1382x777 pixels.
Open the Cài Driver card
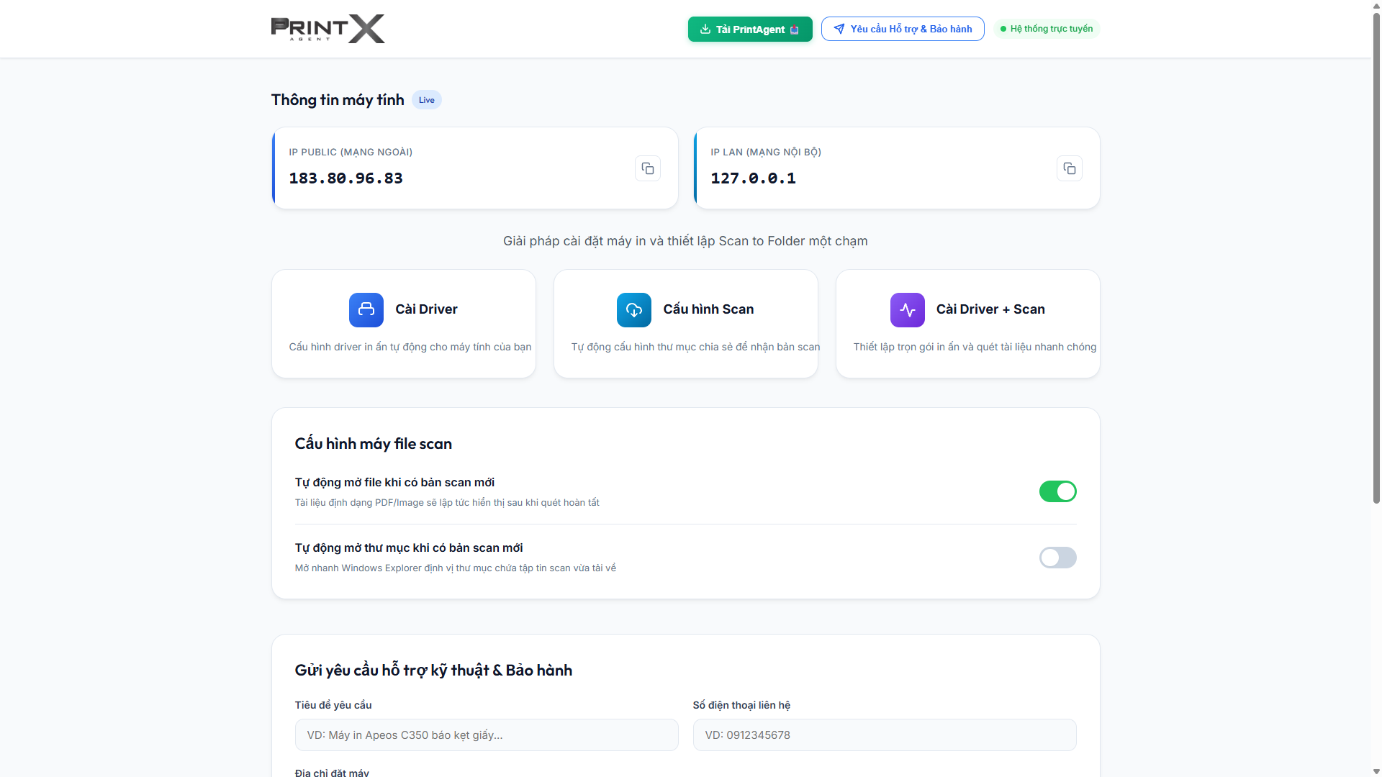tap(404, 324)
